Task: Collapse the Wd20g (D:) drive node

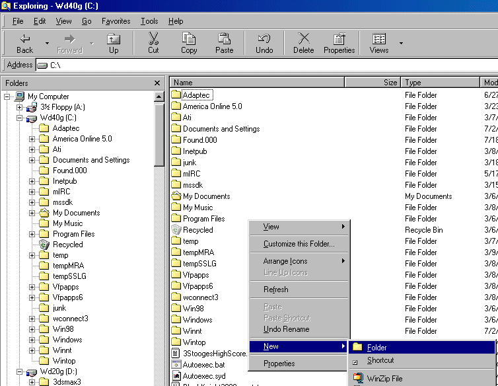Action: 19,371
